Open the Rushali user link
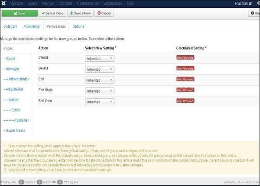260x186 pixels. pos(243,3)
